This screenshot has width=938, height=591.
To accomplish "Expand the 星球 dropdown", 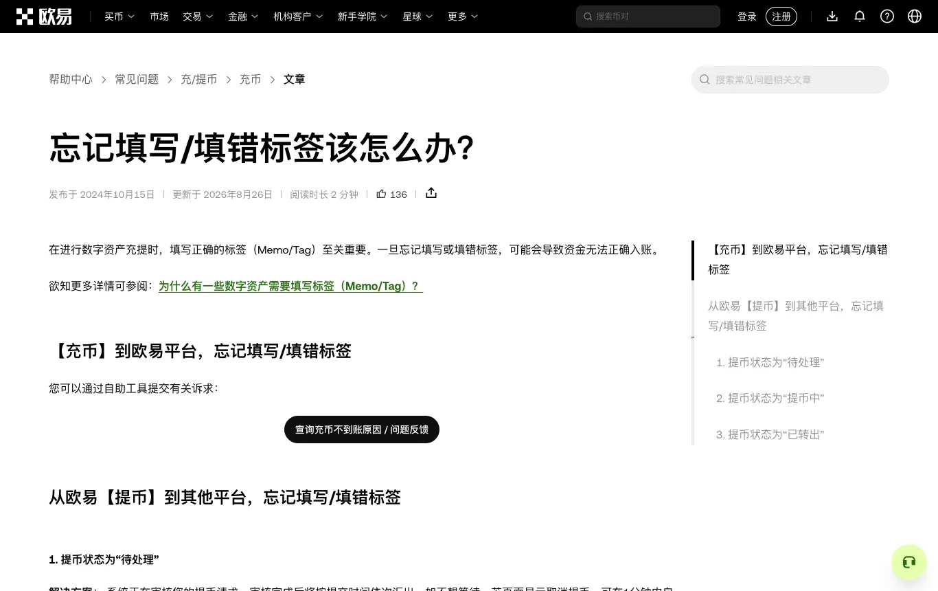I will pos(417,16).
